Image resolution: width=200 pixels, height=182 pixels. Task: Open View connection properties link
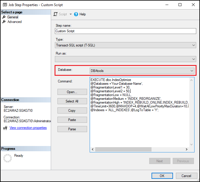pyautogui.click(x=28, y=128)
